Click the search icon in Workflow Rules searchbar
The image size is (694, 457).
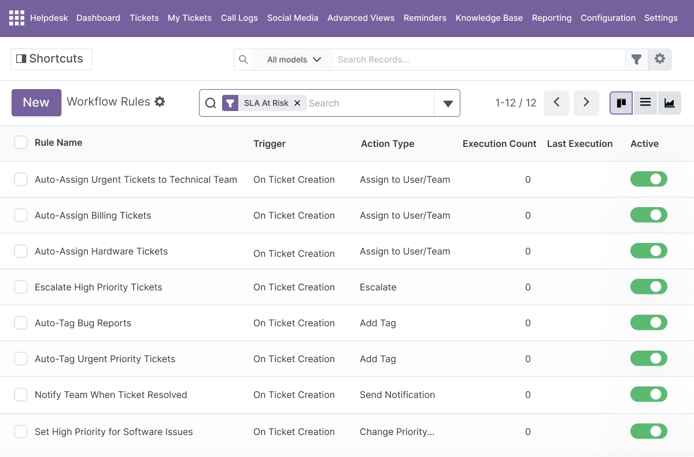pos(211,104)
